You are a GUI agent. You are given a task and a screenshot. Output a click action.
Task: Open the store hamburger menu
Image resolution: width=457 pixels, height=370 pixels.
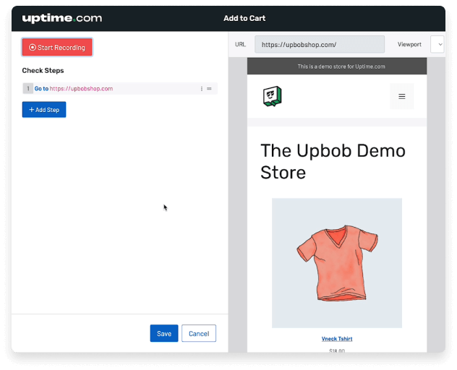point(402,96)
